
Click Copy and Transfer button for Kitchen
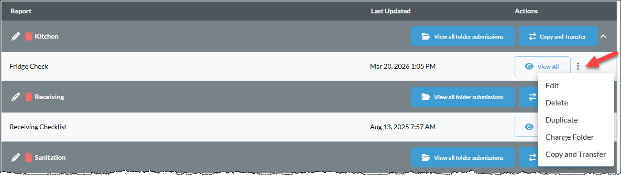coord(558,36)
